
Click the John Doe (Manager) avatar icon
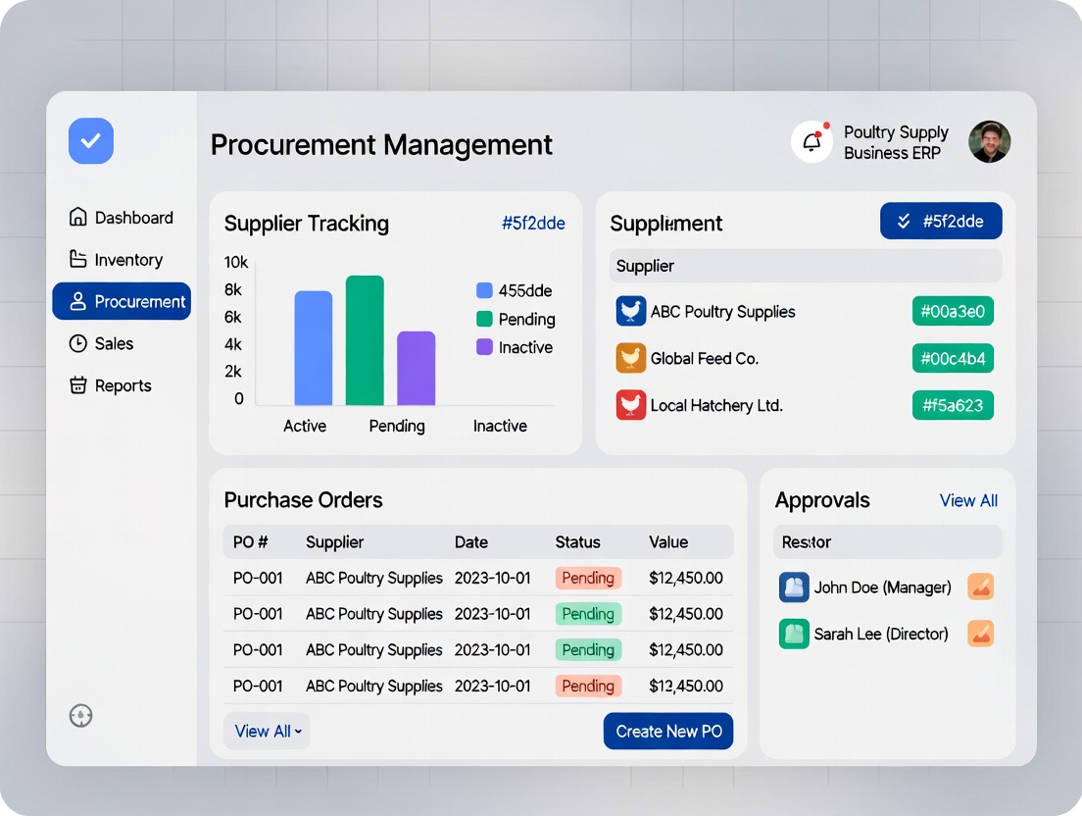pos(794,586)
